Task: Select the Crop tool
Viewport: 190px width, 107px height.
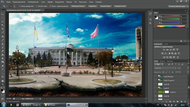Action: pyautogui.click(x=3, y=29)
